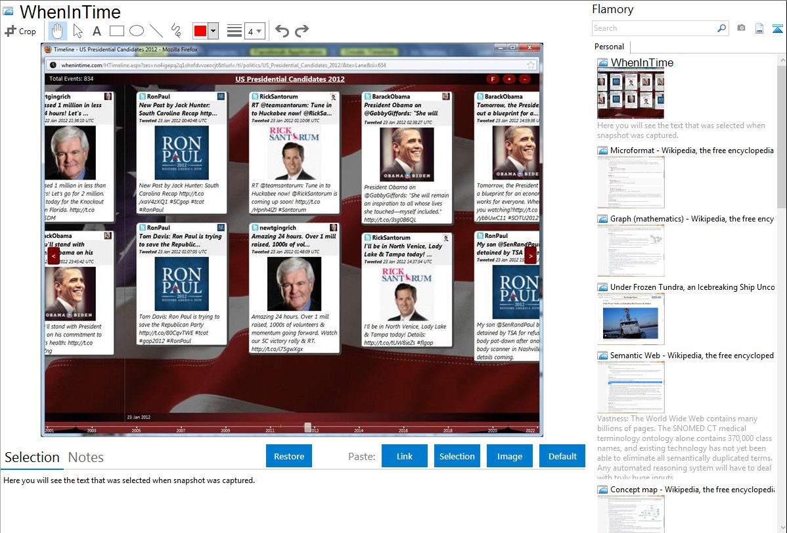The height and width of the screenshot is (533, 787).
Task: Paste as Selection button
Action: point(457,456)
